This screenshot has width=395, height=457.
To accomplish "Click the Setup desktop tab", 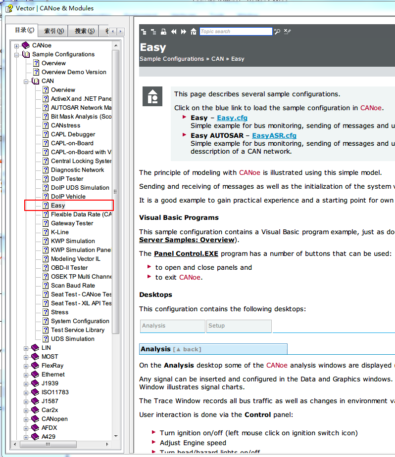I will pyautogui.click(x=239, y=326).
